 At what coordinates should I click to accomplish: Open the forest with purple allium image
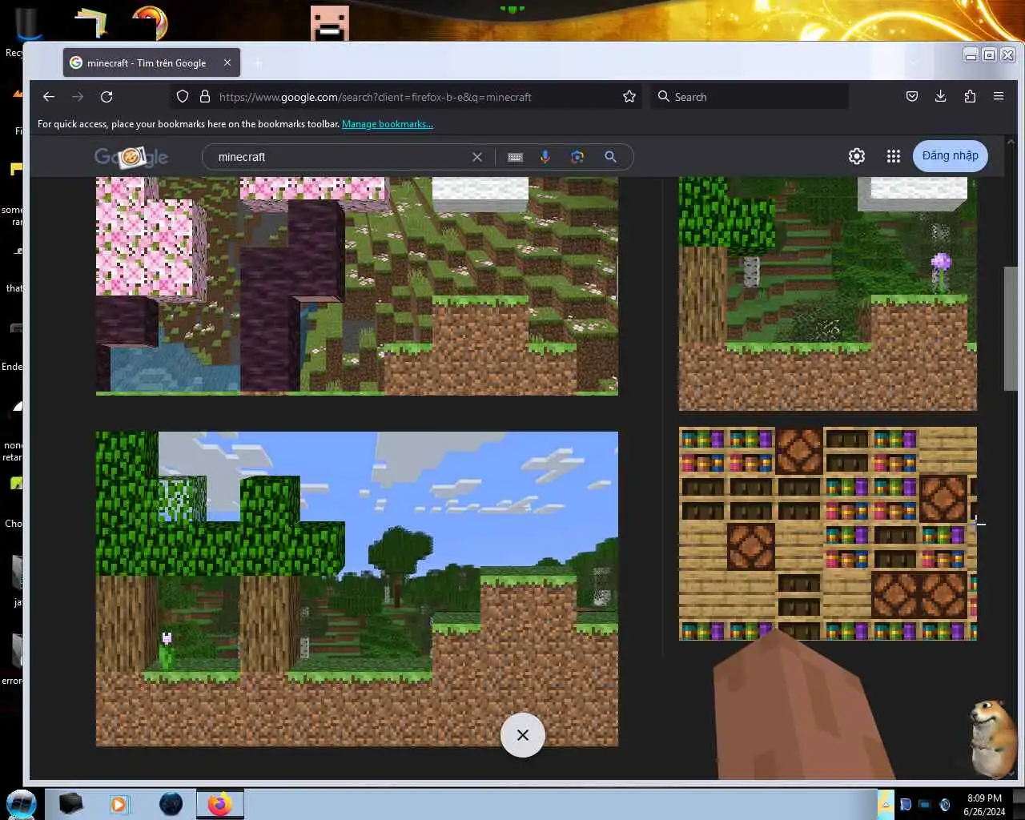pyautogui.click(x=828, y=294)
